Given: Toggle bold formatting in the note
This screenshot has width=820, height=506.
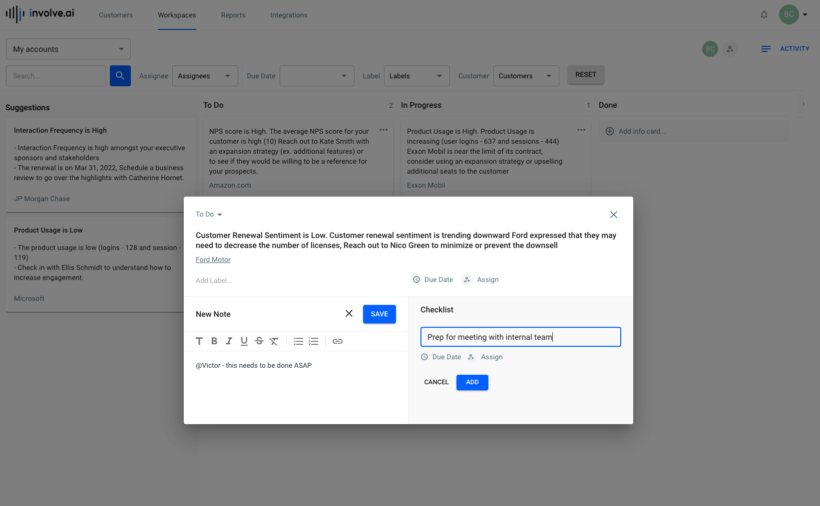Looking at the screenshot, I should point(214,341).
